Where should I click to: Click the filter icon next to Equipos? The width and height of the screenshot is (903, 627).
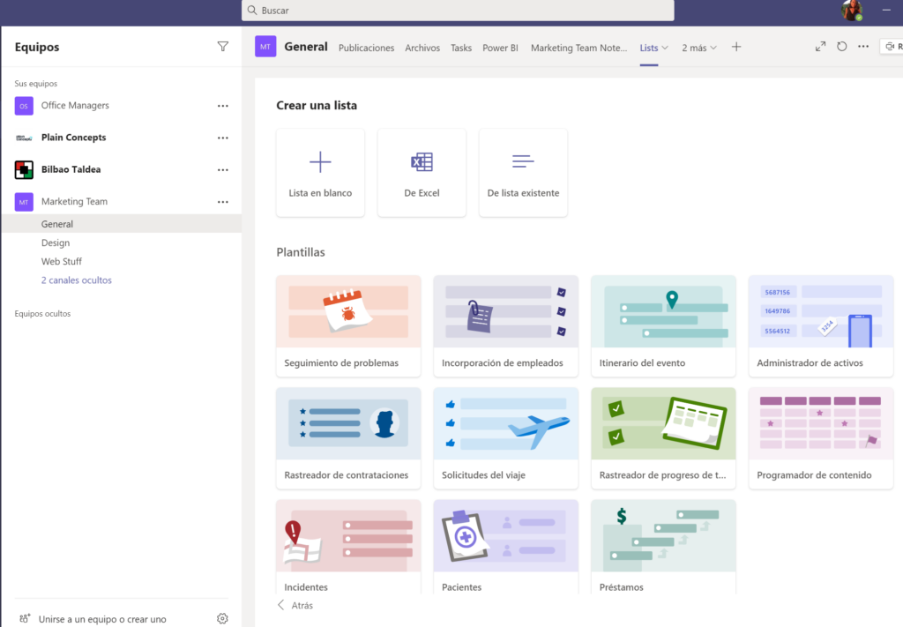tap(223, 47)
